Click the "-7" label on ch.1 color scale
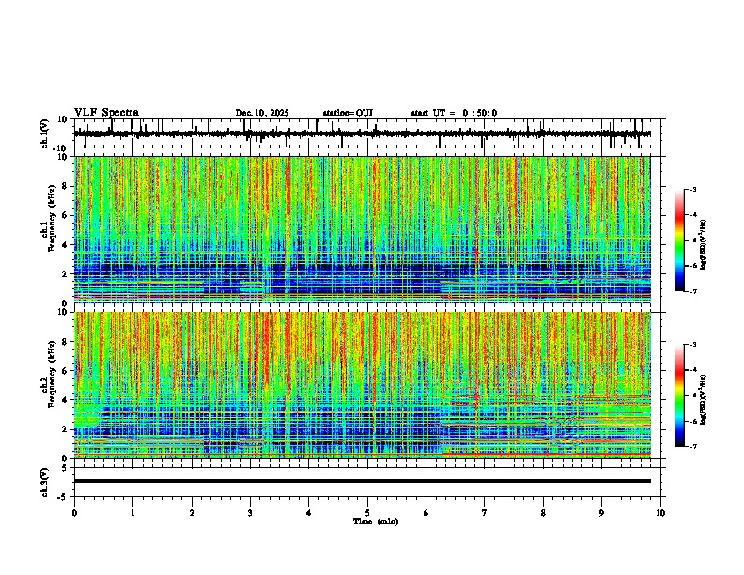The height and width of the screenshot is (575, 744). [693, 291]
